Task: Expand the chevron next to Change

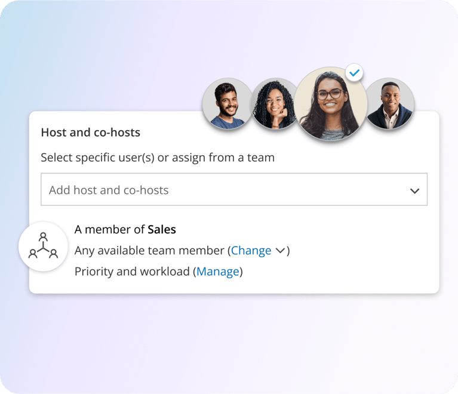Action: click(x=280, y=251)
